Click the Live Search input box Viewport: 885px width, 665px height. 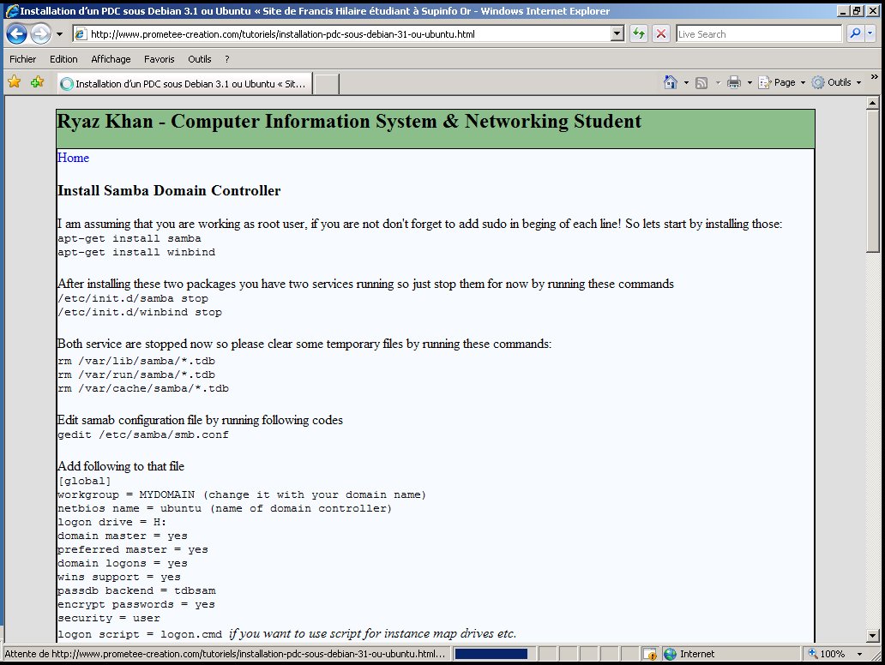[759, 33]
